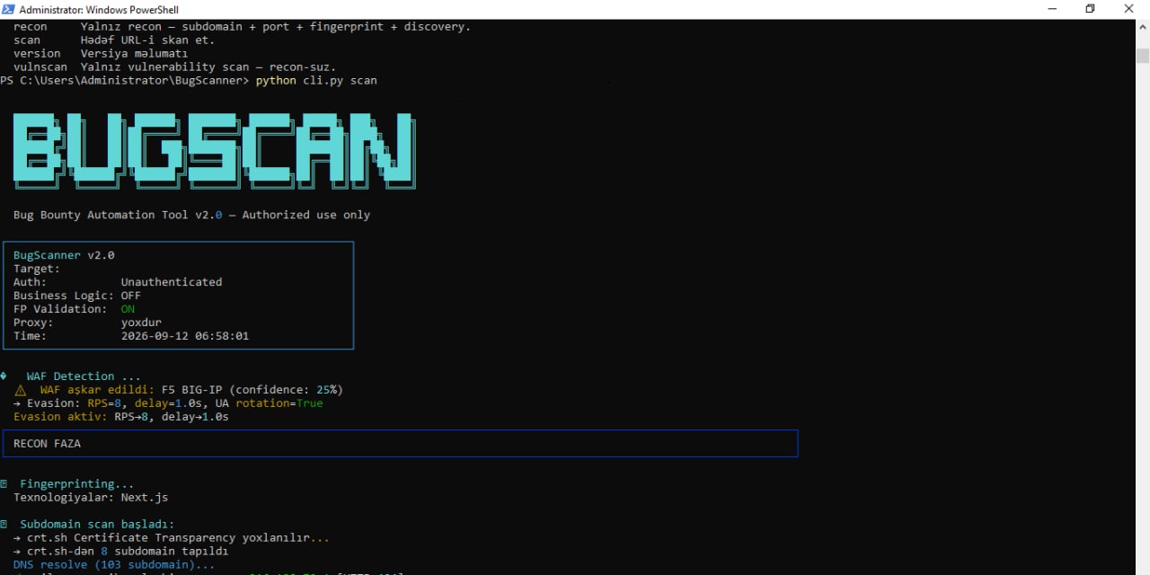Screen dimensions: 1150x575
Task: Click the diamond glyph before WAF Detection
Action: [x=4, y=376]
